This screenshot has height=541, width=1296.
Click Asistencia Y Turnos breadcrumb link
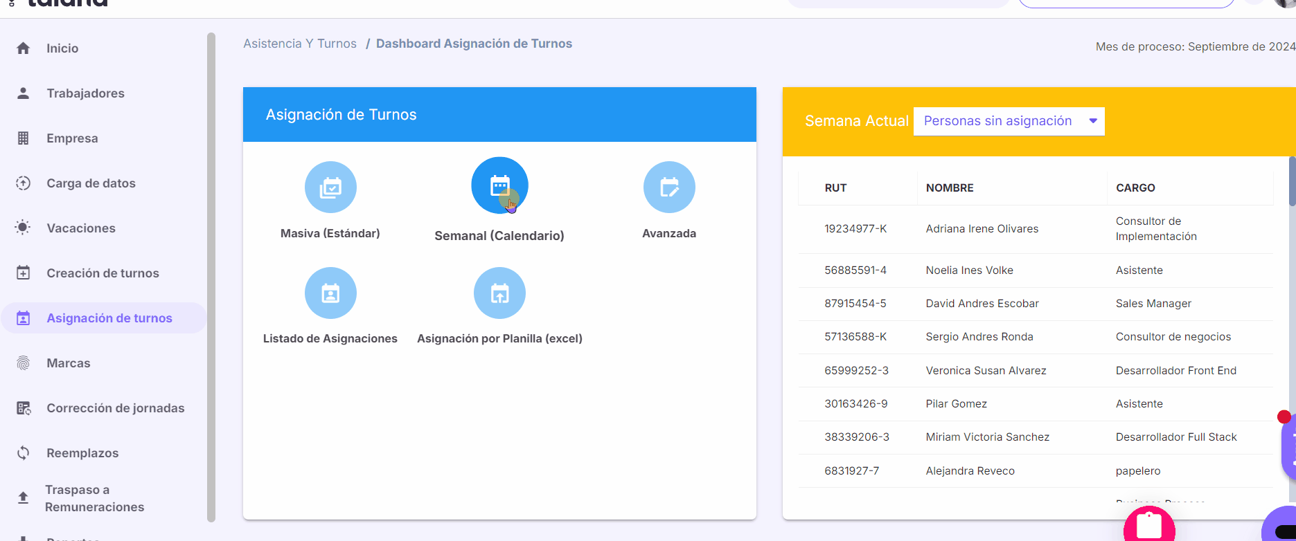click(300, 44)
